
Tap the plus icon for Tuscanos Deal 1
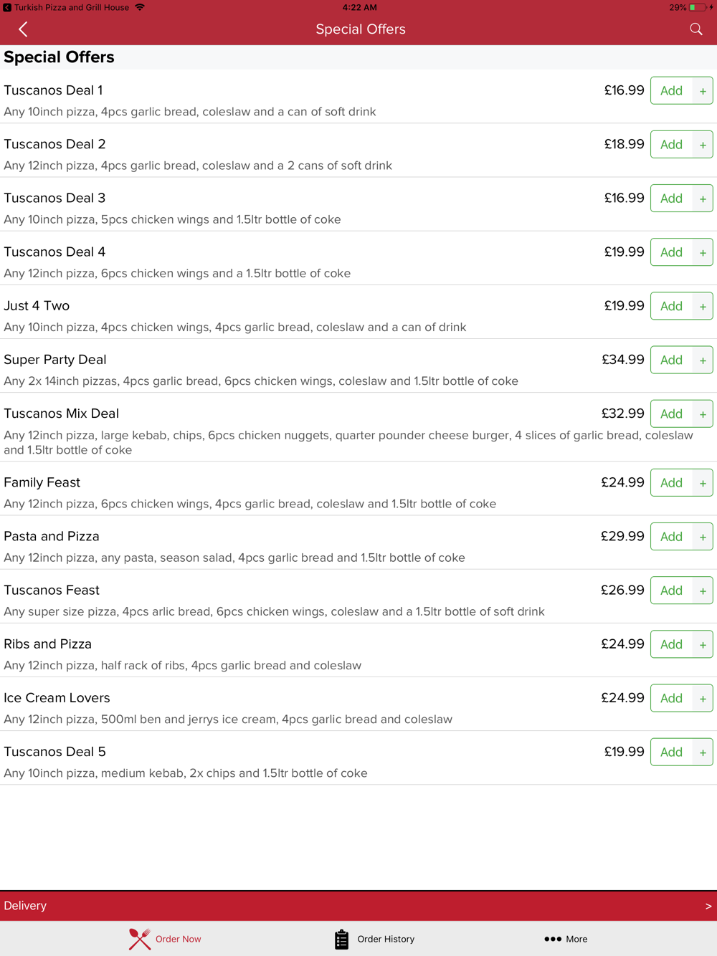703,91
